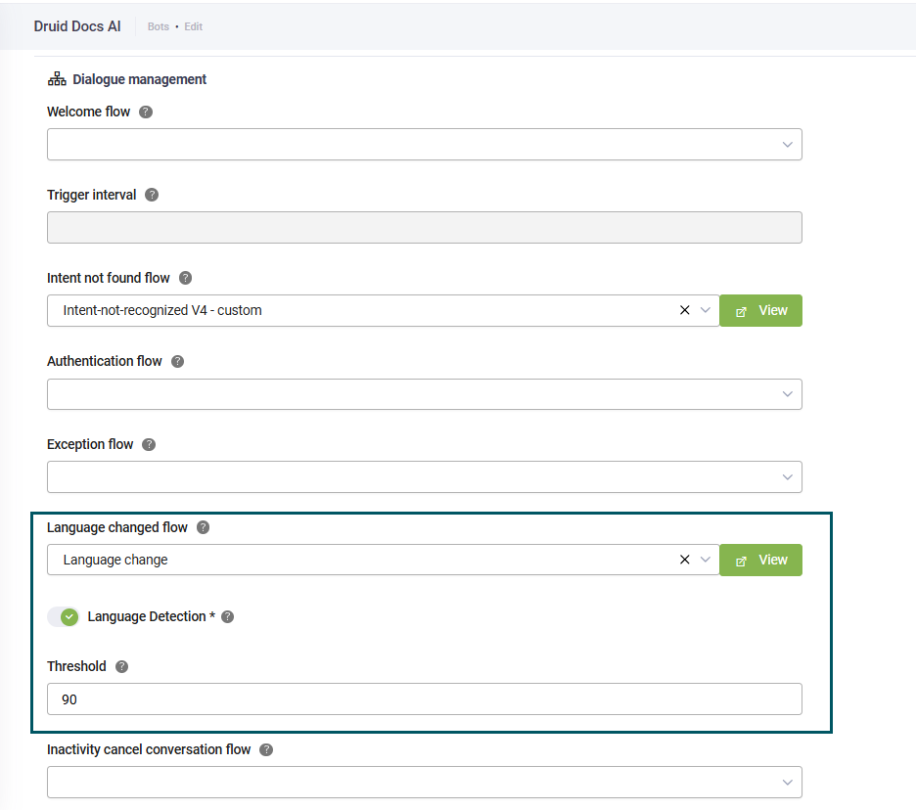Click the Authentication flow help icon
This screenshot has width=916, height=810.
pyautogui.click(x=177, y=361)
